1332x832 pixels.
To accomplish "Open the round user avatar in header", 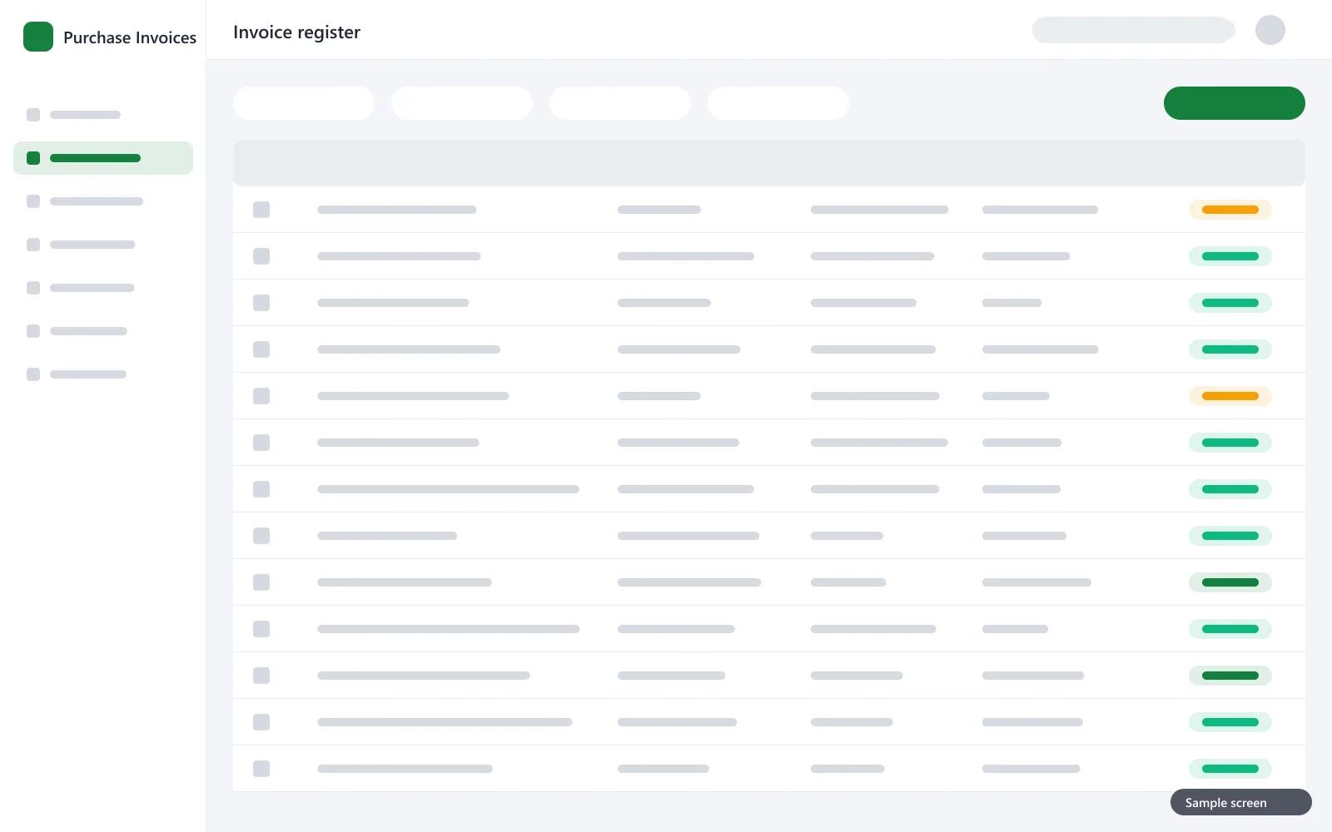I will (1270, 30).
